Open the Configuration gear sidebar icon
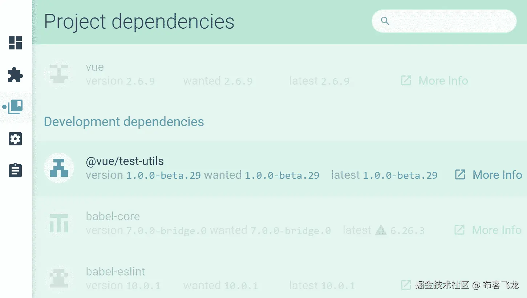The image size is (527, 298). (15, 139)
